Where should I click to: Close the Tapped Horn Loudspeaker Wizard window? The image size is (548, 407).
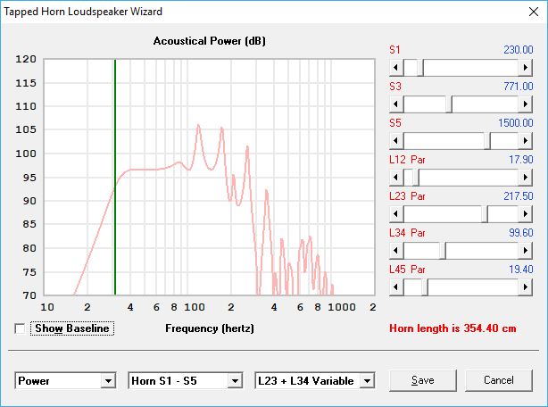click(x=534, y=12)
